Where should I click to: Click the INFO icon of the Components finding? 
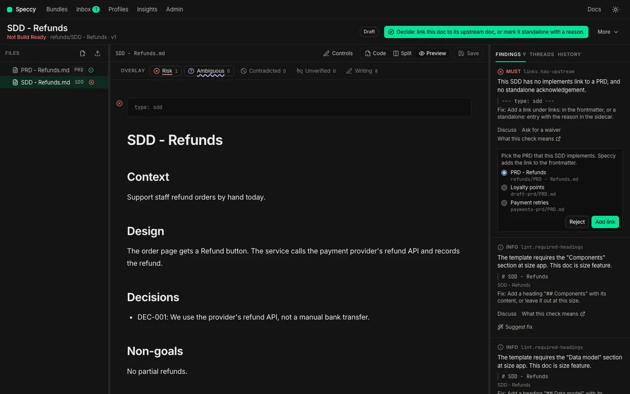pyautogui.click(x=500, y=247)
